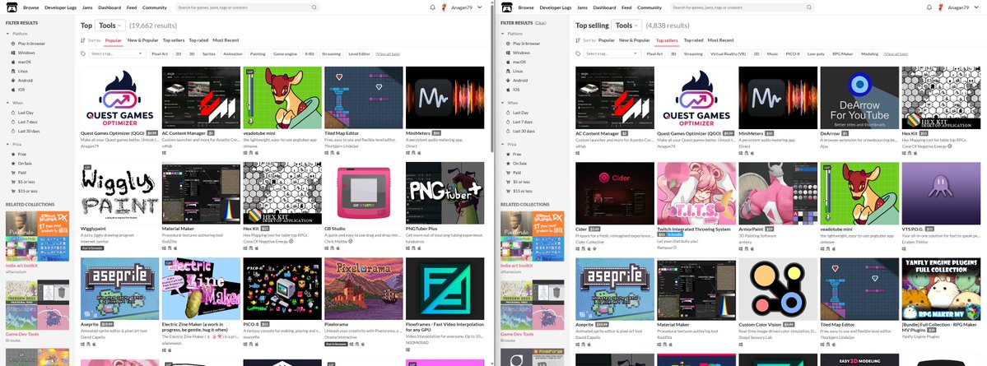Clear filter results in right window
The height and width of the screenshot is (366, 987).
coord(541,23)
